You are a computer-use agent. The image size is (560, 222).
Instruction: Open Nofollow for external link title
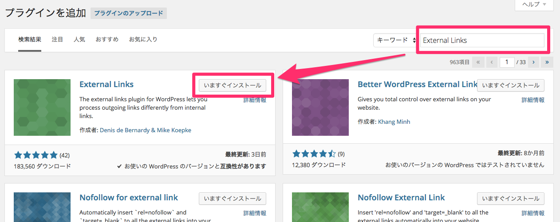(x=129, y=198)
